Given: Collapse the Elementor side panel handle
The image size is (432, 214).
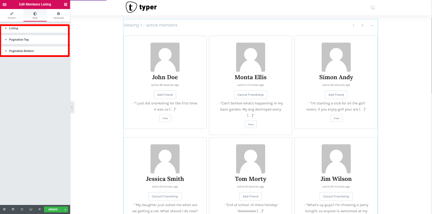Looking at the screenshot, I should (x=72, y=107).
